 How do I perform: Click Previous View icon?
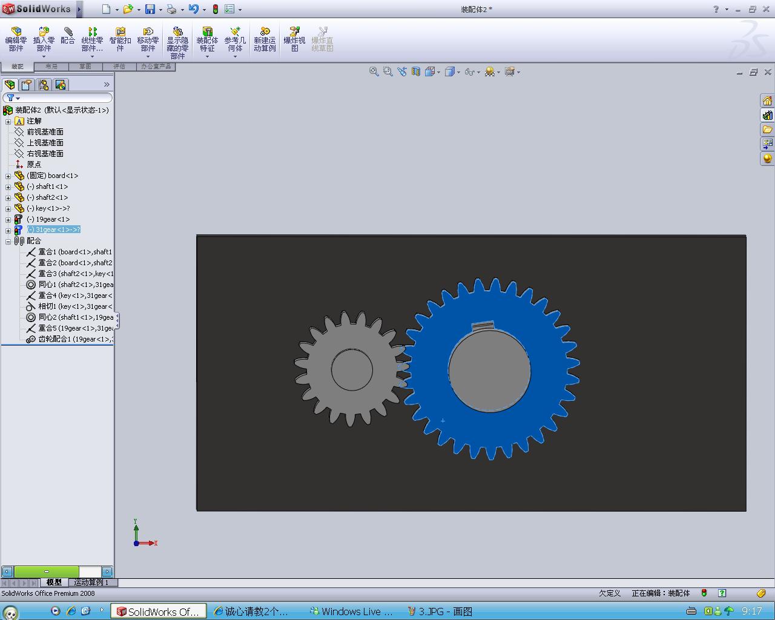(x=402, y=71)
